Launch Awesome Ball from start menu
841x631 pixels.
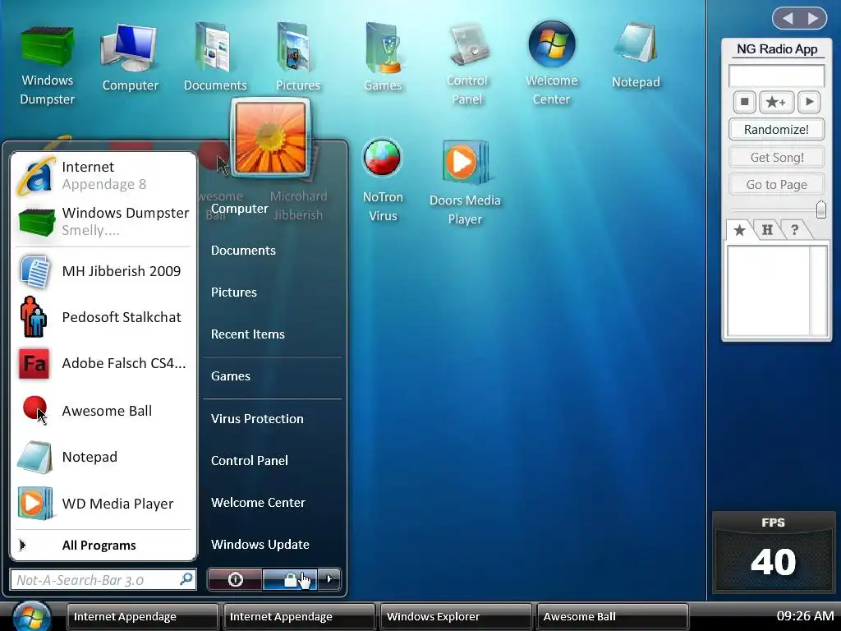point(103,411)
